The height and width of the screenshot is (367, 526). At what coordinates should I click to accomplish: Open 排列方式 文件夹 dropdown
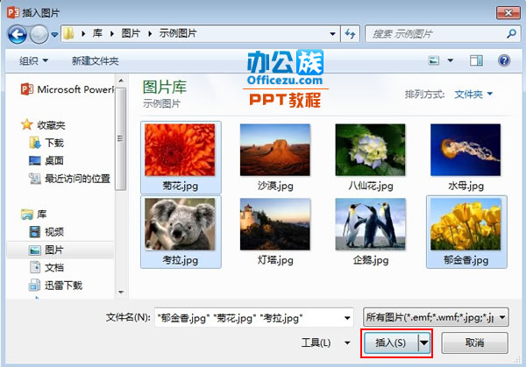[x=473, y=94]
